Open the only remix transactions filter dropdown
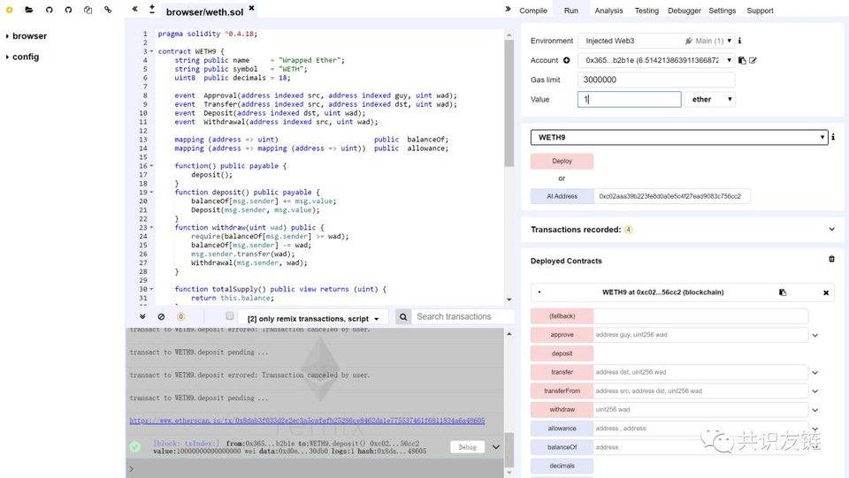849x478 pixels. point(313,318)
